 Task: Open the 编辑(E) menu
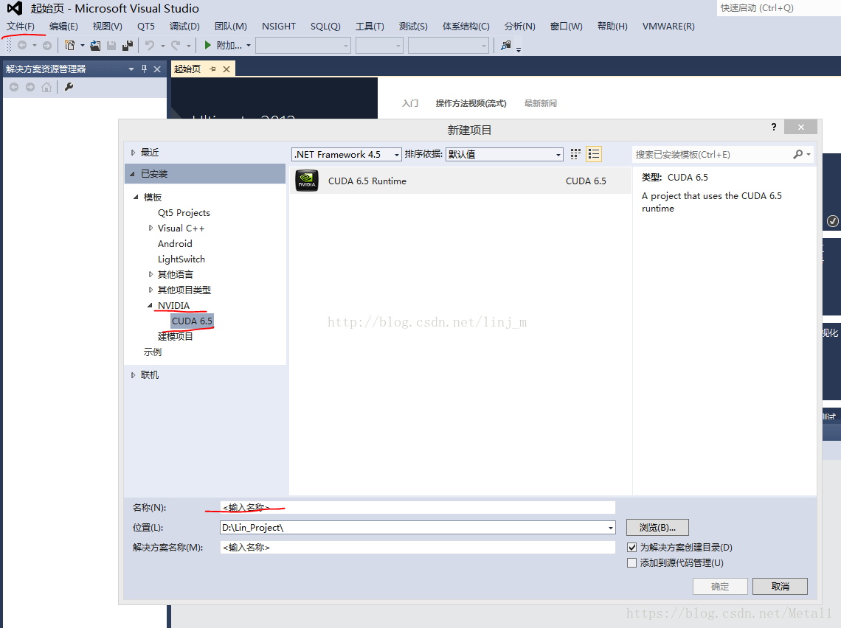63,27
